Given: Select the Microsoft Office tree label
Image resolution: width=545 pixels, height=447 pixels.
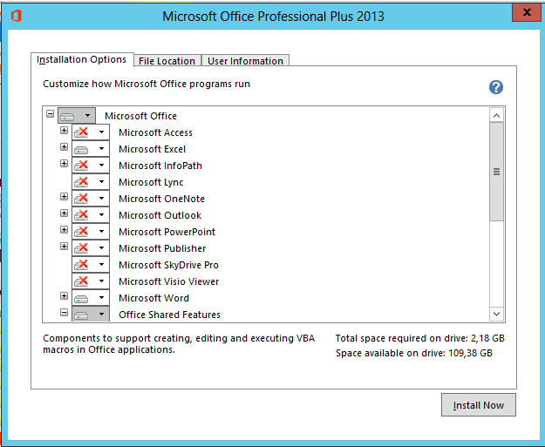Looking at the screenshot, I should [x=140, y=116].
